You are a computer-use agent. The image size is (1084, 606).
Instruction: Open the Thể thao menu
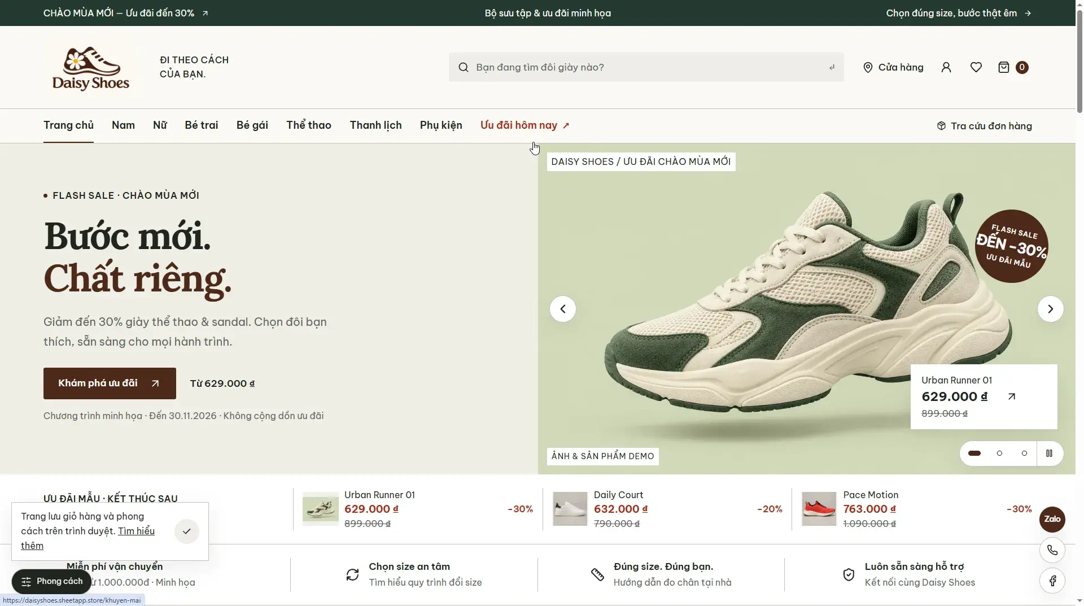[309, 125]
